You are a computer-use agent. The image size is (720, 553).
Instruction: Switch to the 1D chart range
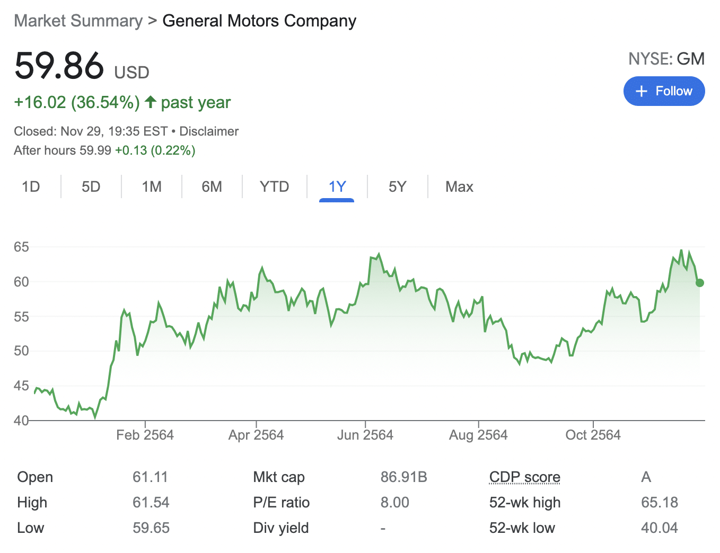(31, 186)
